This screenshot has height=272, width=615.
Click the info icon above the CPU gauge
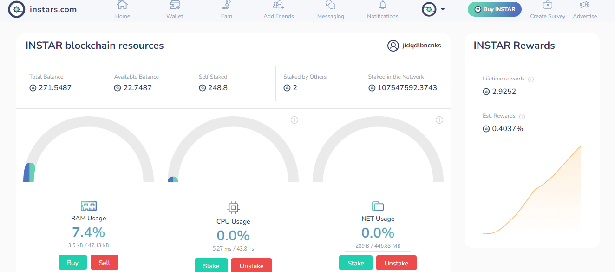(x=294, y=120)
